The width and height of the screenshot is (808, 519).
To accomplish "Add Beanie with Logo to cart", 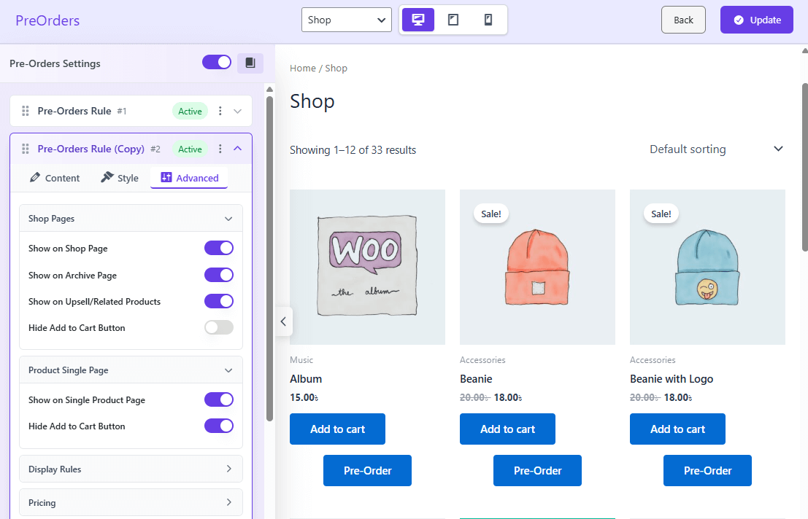I will (677, 429).
